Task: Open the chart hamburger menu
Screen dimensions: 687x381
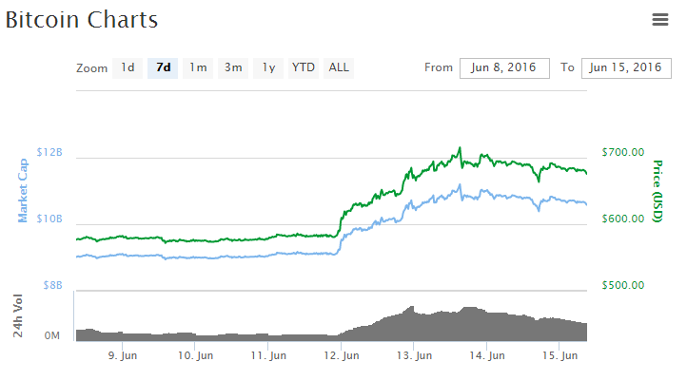Action: pos(659,20)
